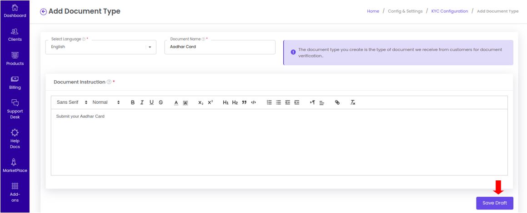Open Support Desk in the sidebar

(15, 109)
